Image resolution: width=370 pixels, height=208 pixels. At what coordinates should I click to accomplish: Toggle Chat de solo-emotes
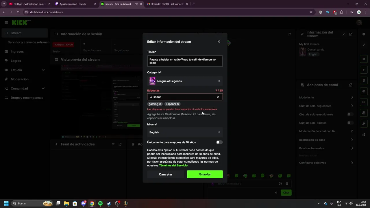click(350, 123)
